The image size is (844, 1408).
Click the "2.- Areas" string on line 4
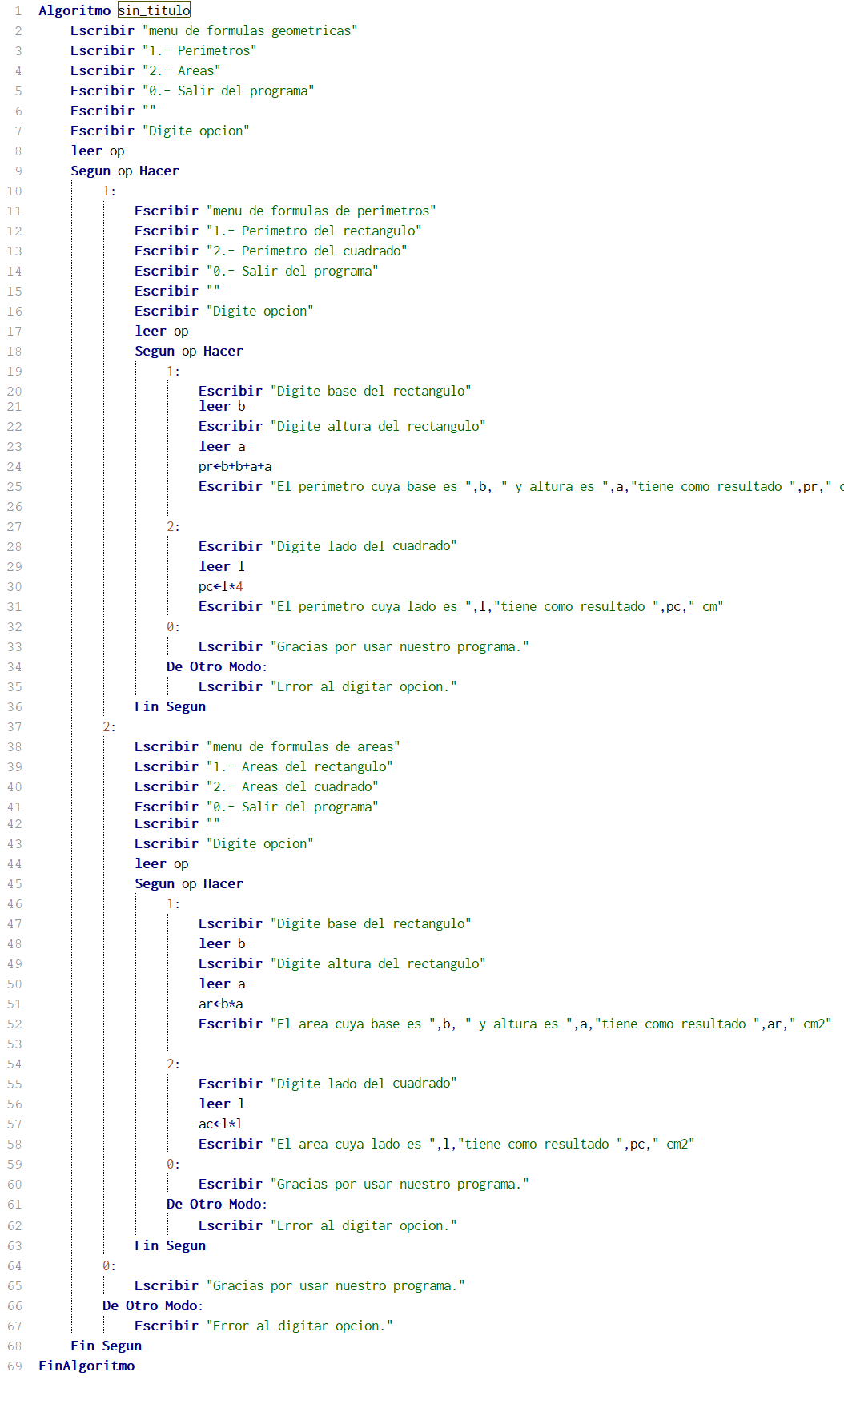(x=181, y=70)
